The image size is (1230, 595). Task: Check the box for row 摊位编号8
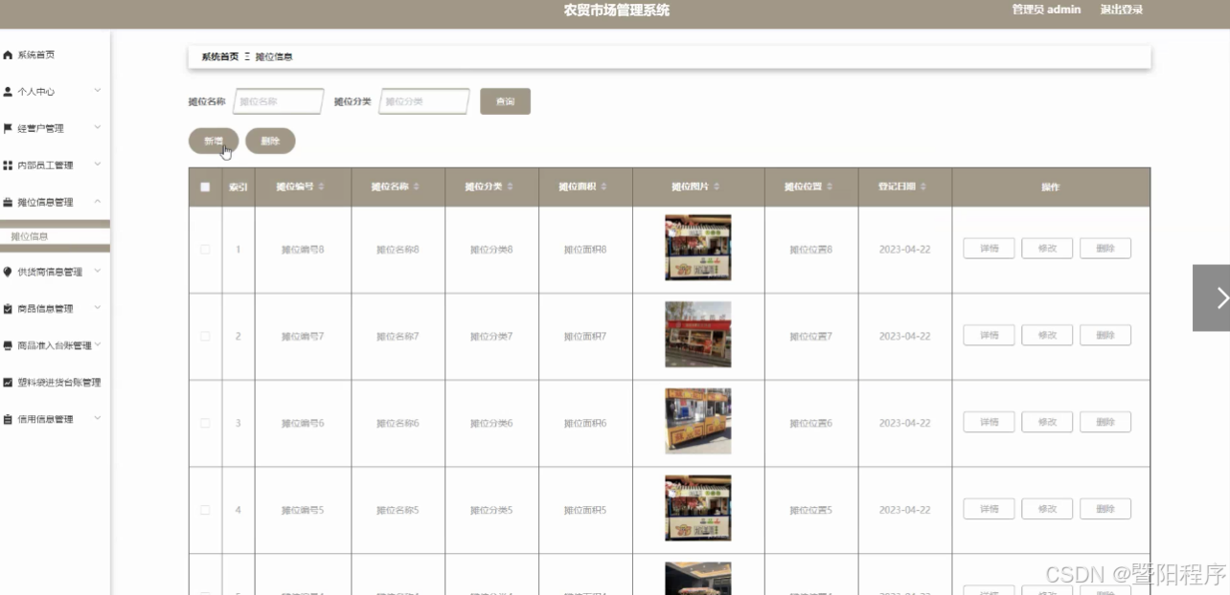coord(205,249)
